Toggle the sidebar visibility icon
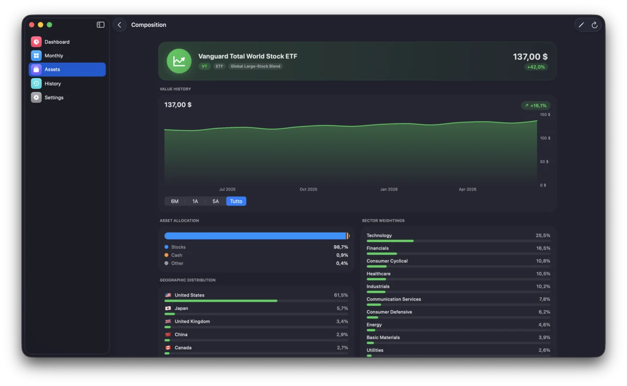 point(100,25)
